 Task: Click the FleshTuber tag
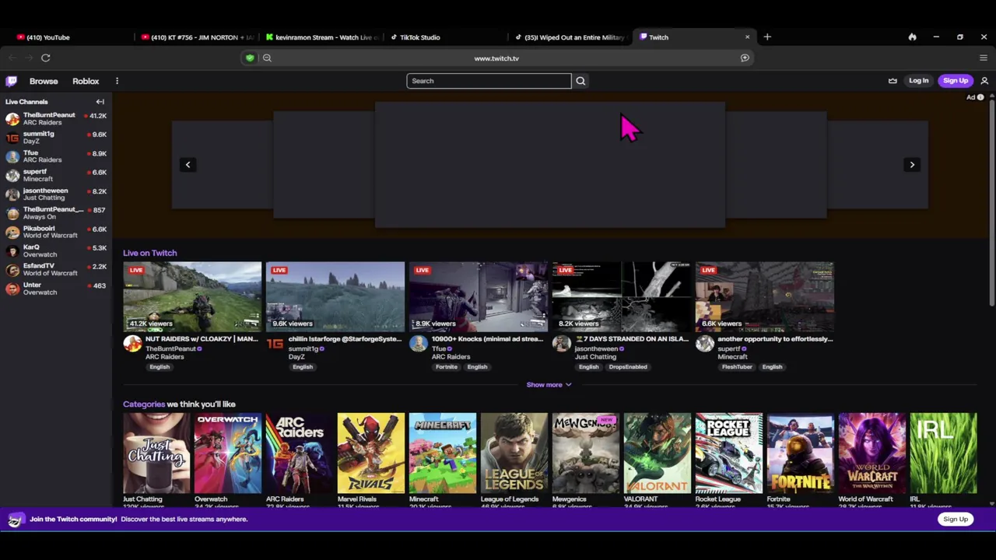737,367
